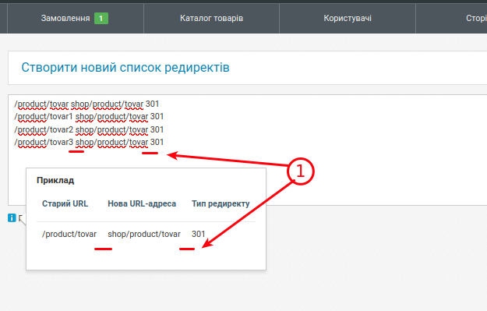Click the Старий URL column header
Screen dimensions: 487x311
[x=65, y=203]
